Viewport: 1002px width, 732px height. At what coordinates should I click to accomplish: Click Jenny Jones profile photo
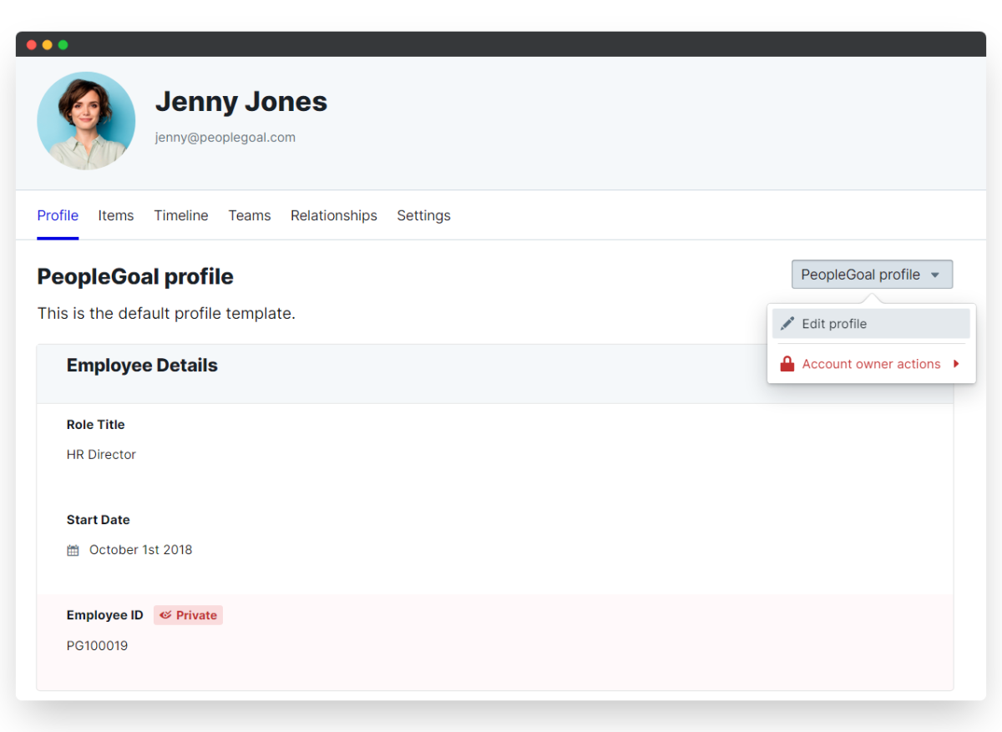pyautogui.click(x=86, y=121)
